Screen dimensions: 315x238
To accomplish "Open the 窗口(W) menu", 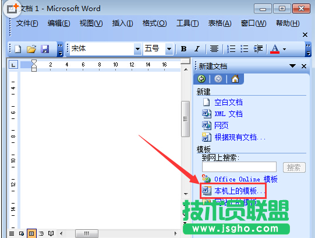I will [x=253, y=23].
